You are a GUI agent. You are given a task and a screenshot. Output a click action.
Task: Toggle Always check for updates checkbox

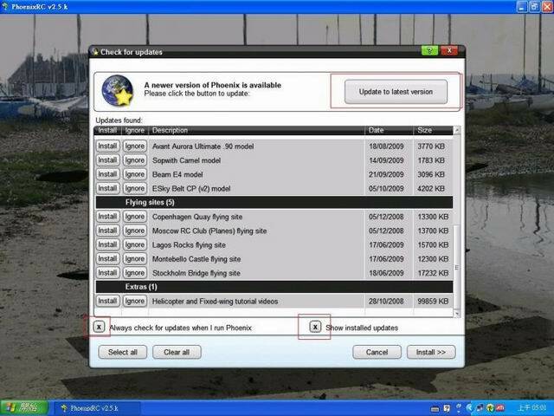[x=99, y=327]
